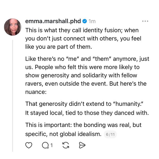Click the author's profile avatar photo

tap(13, 27)
